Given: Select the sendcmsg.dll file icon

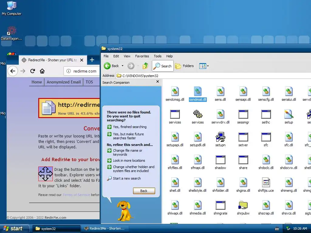Looking at the screenshot, I should [x=175, y=91].
